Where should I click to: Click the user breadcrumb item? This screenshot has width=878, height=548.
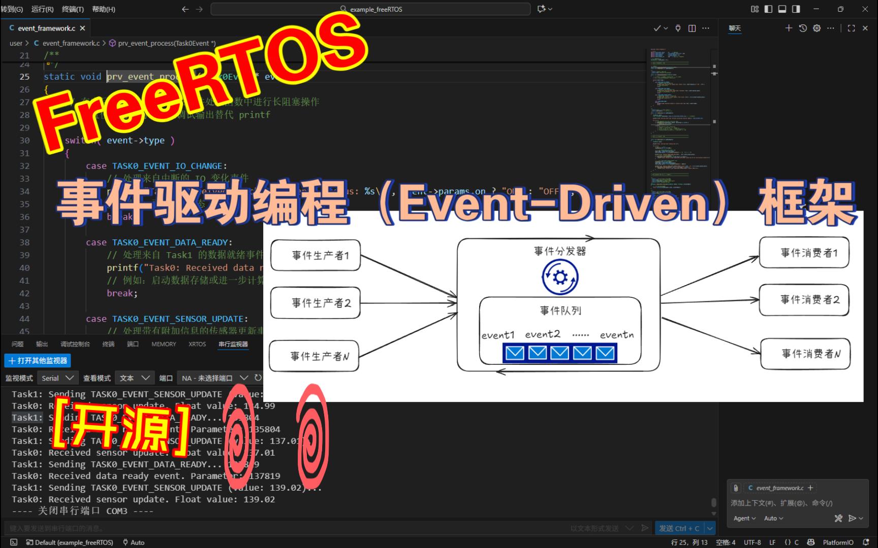click(x=16, y=43)
